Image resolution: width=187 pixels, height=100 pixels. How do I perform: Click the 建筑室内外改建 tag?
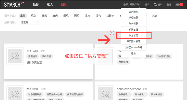click(x=54, y=94)
